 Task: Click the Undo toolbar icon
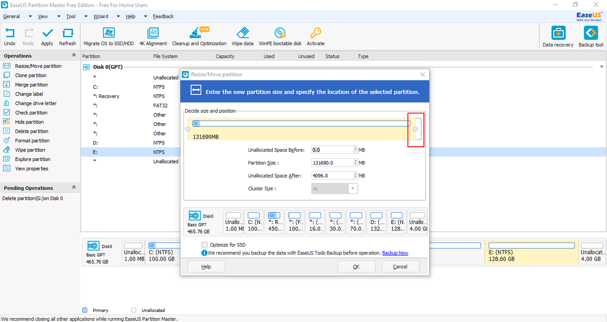pyautogui.click(x=9, y=37)
